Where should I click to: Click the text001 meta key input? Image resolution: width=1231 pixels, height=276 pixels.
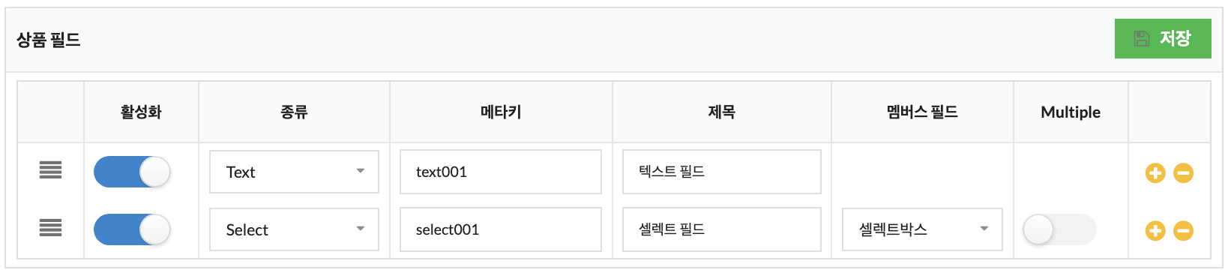tap(501, 172)
